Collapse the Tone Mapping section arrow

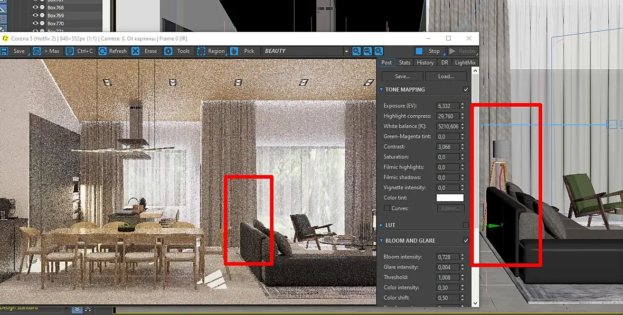pos(381,89)
